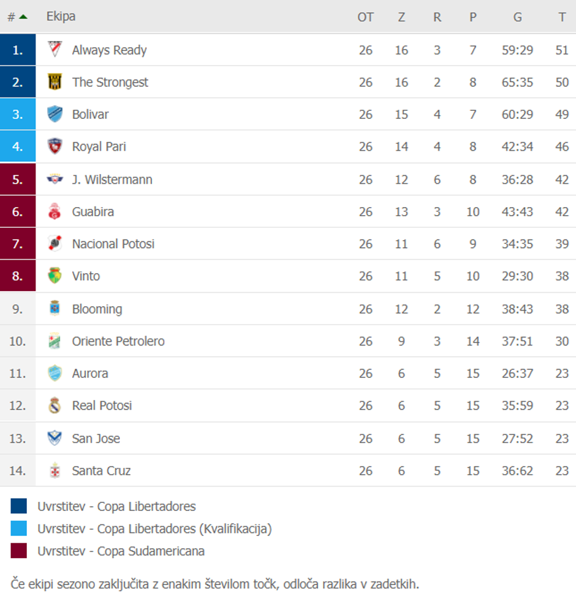Click the J. Wilstermann team badge
This screenshot has width=576, height=593.
[x=54, y=179]
